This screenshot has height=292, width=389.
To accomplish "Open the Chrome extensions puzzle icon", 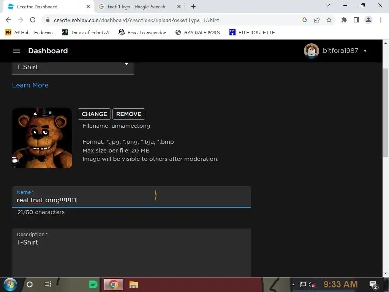I will pyautogui.click(x=344, y=20).
